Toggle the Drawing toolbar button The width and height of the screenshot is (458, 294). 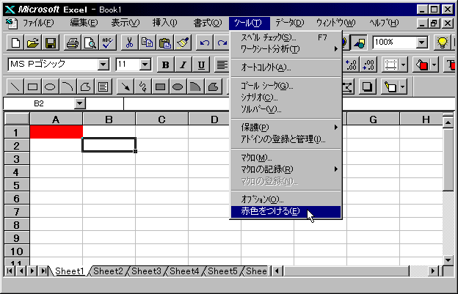(x=359, y=43)
